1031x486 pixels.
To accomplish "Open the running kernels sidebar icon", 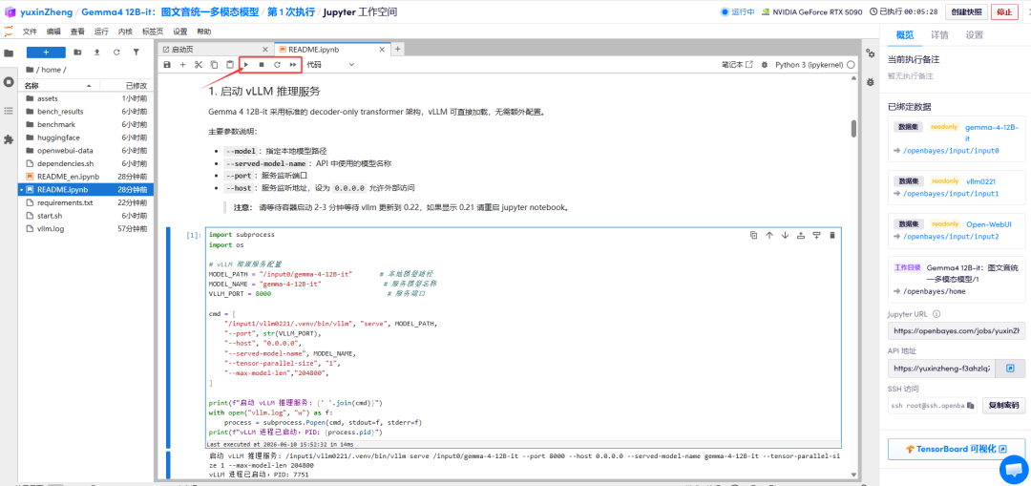I will [x=9, y=82].
